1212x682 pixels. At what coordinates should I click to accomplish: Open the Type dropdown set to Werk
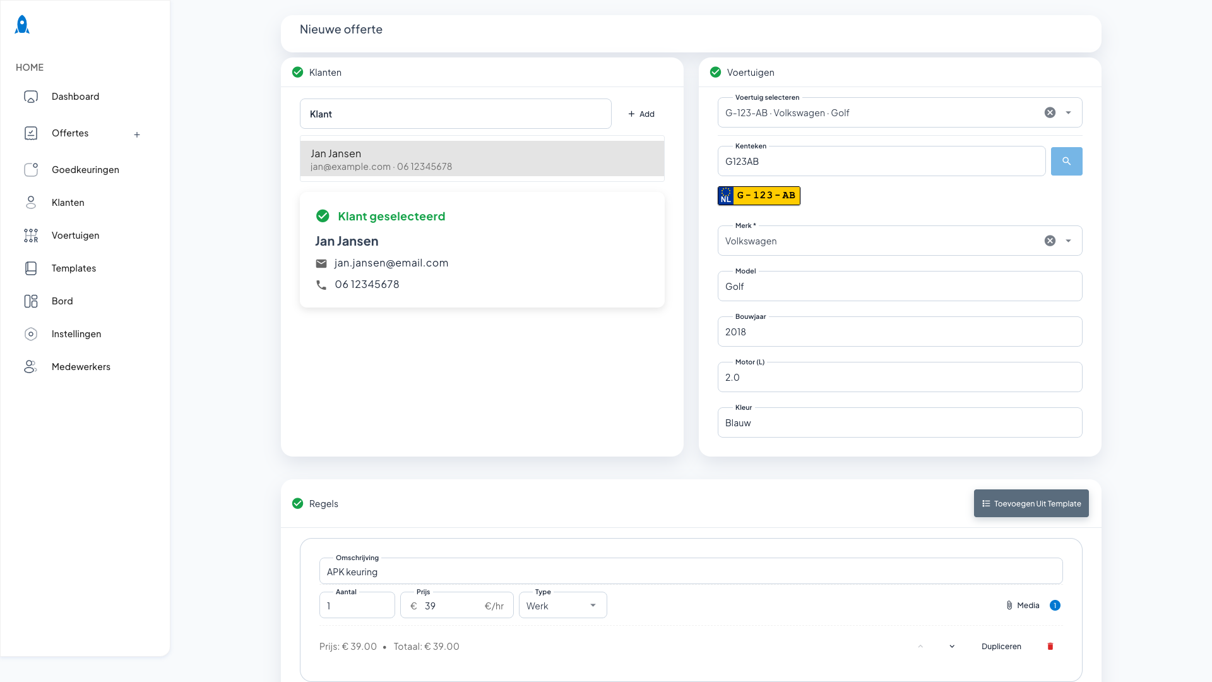point(562,606)
